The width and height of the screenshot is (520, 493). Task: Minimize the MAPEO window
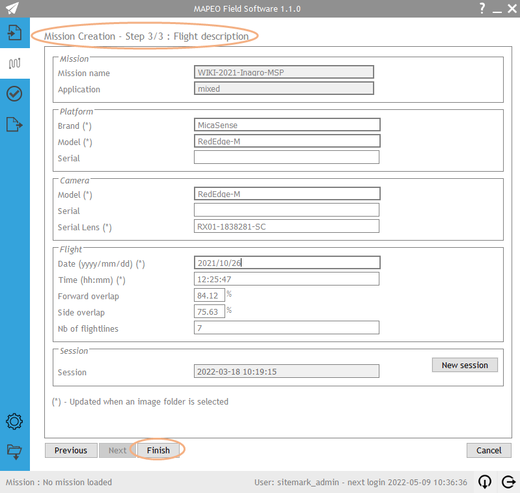click(497, 11)
